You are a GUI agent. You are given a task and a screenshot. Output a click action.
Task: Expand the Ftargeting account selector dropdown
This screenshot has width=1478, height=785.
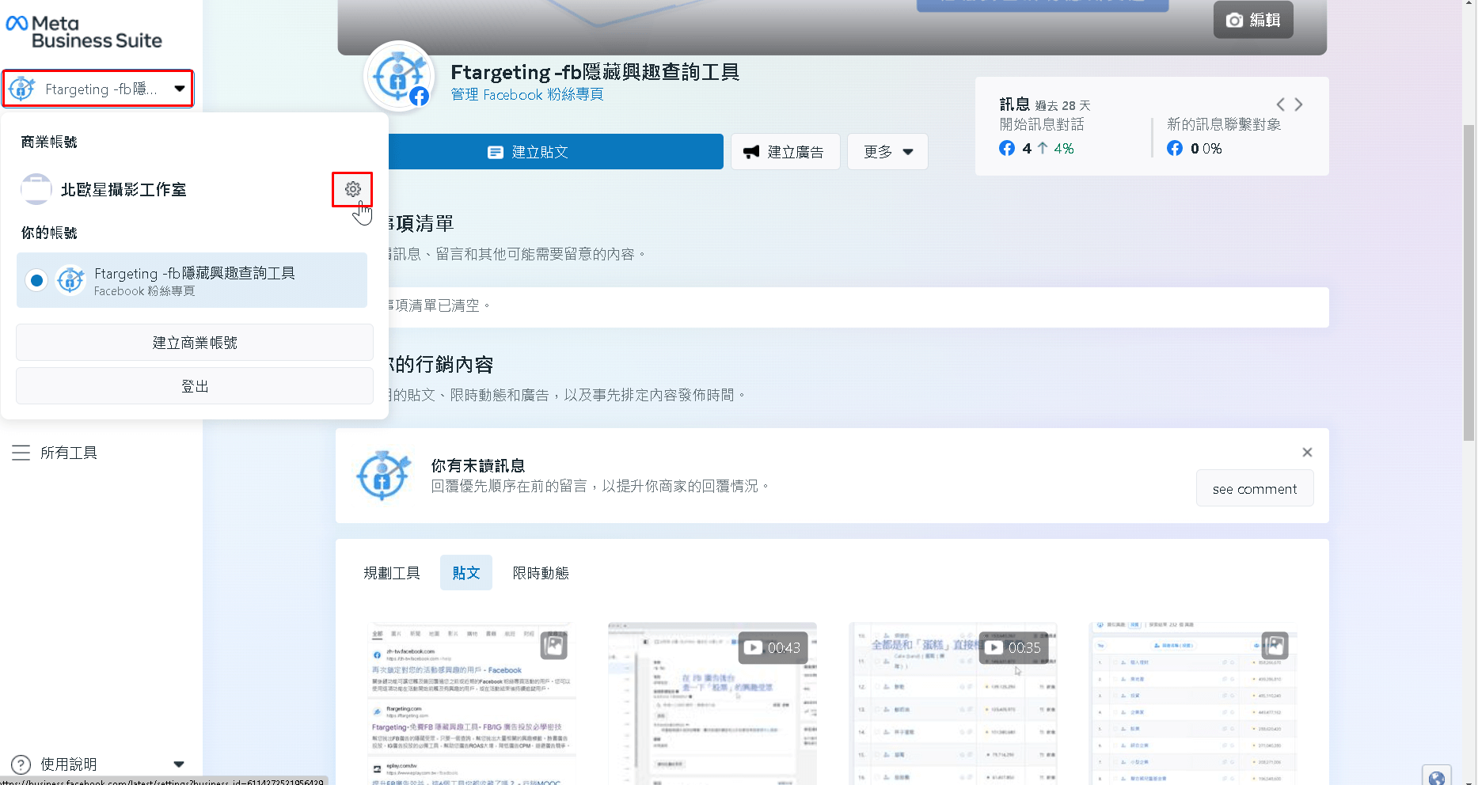click(98, 89)
